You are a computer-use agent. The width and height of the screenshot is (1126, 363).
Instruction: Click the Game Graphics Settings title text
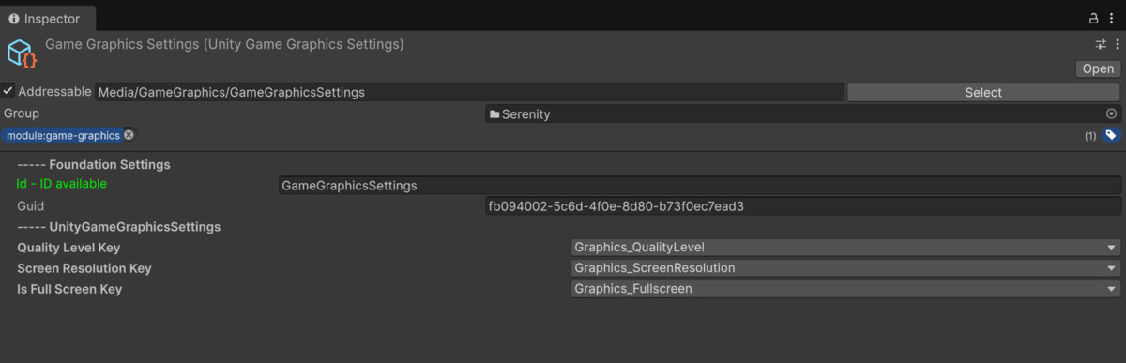[224, 44]
